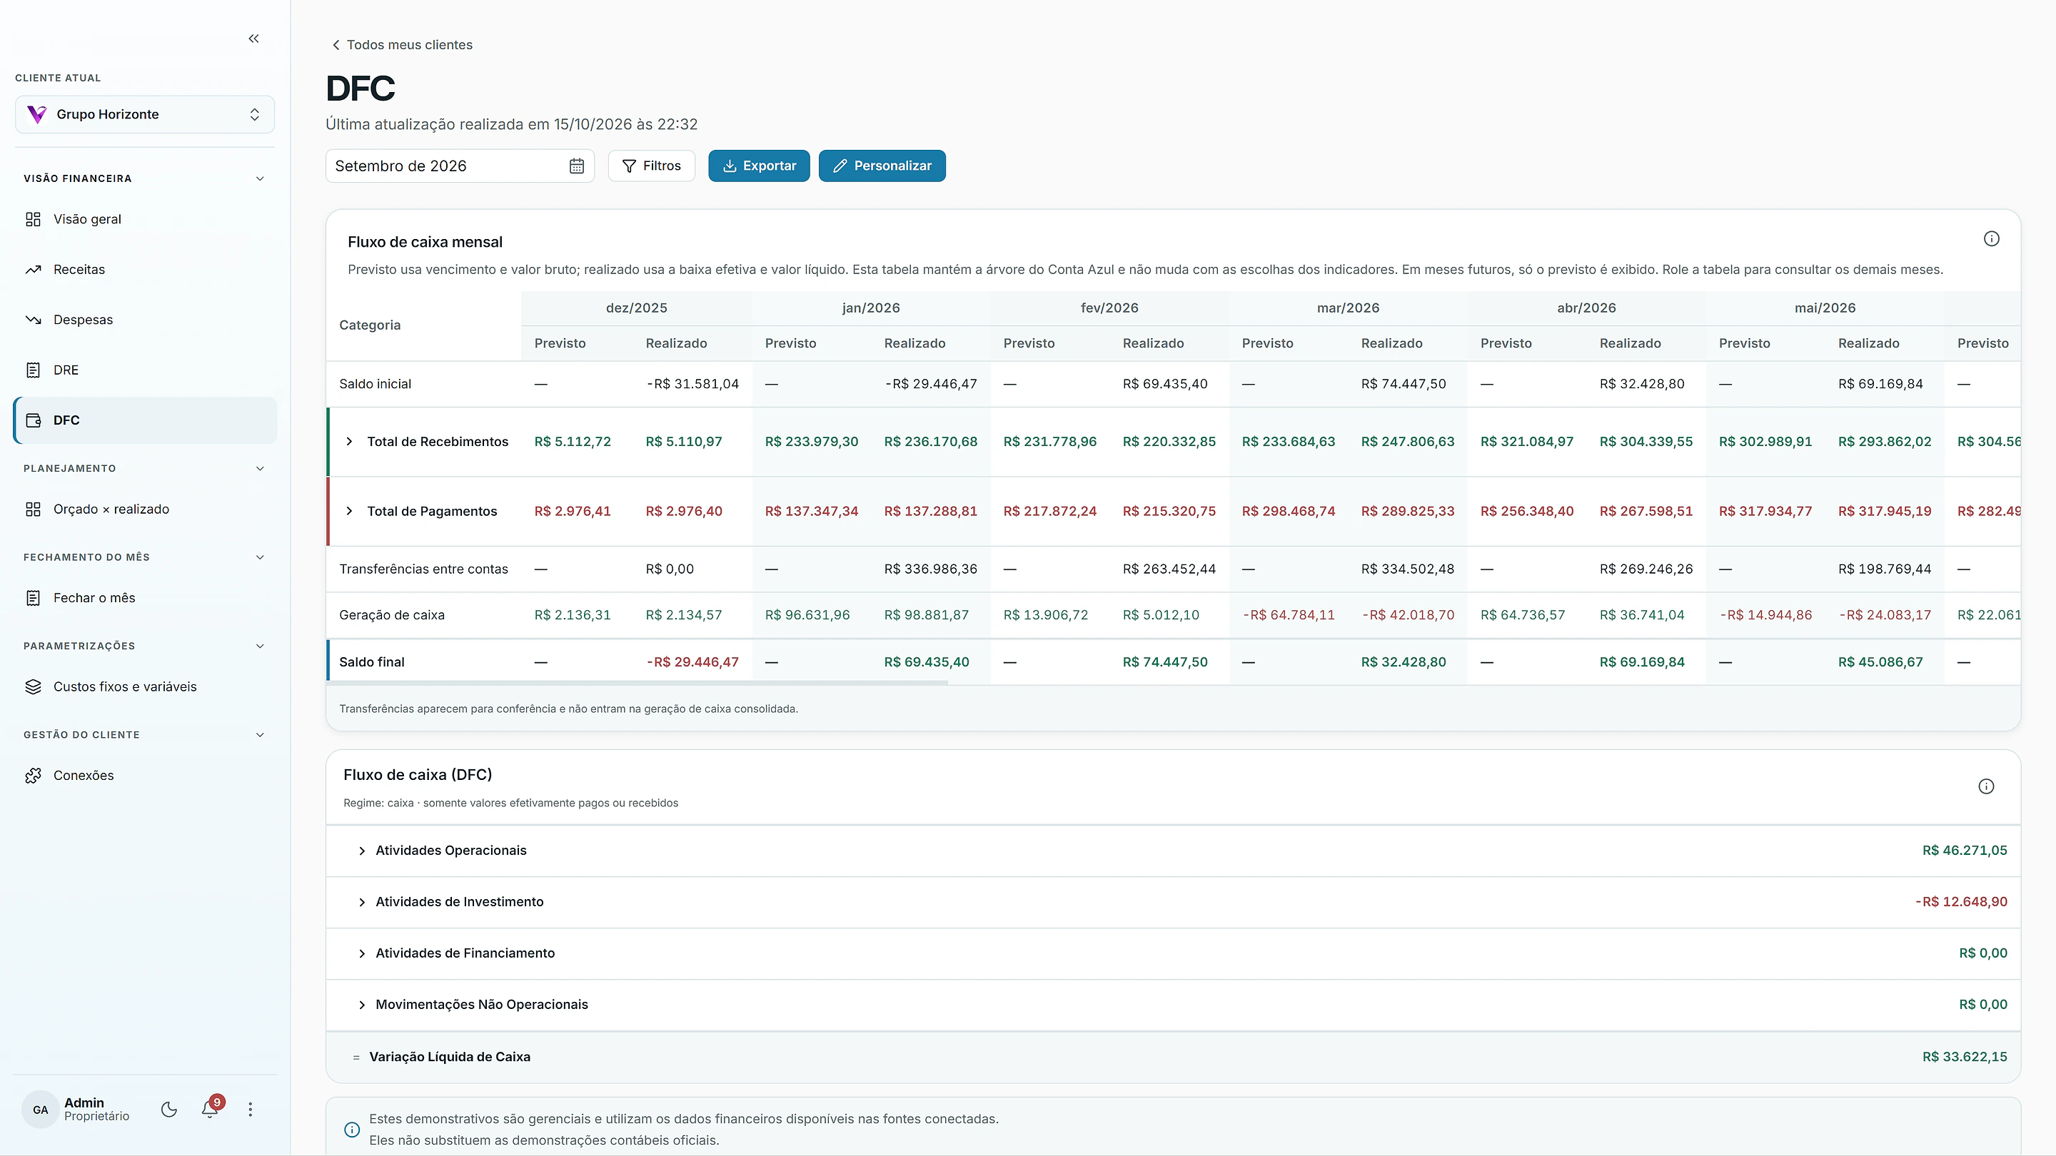Expand Total de Pagamentos row
The height and width of the screenshot is (1156, 2056).
tap(349, 511)
